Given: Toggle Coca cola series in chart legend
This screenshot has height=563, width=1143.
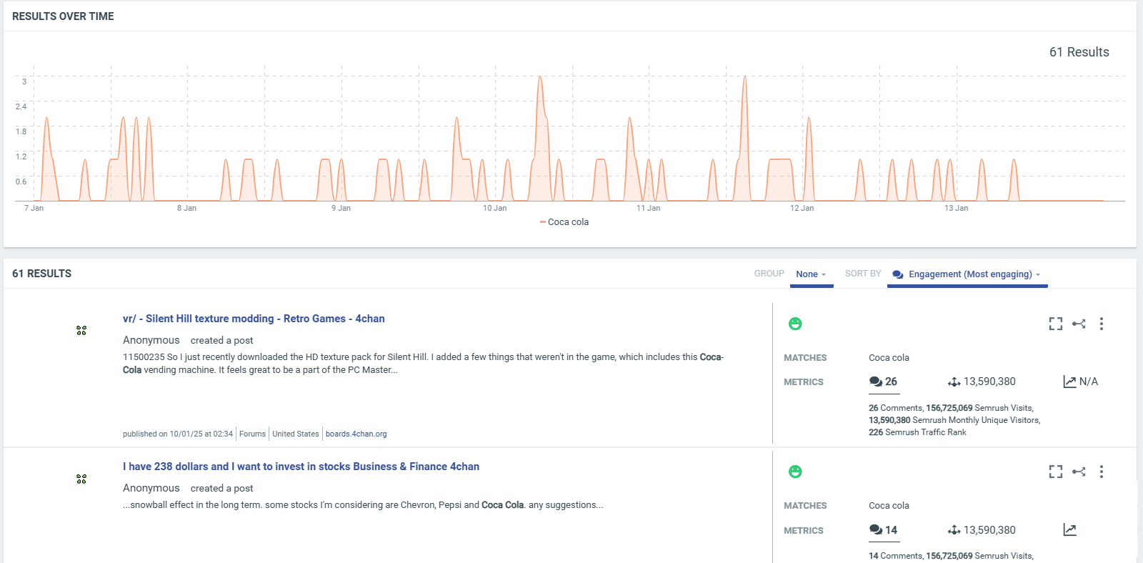Looking at the screenshot, I should (x=564, y=222).
